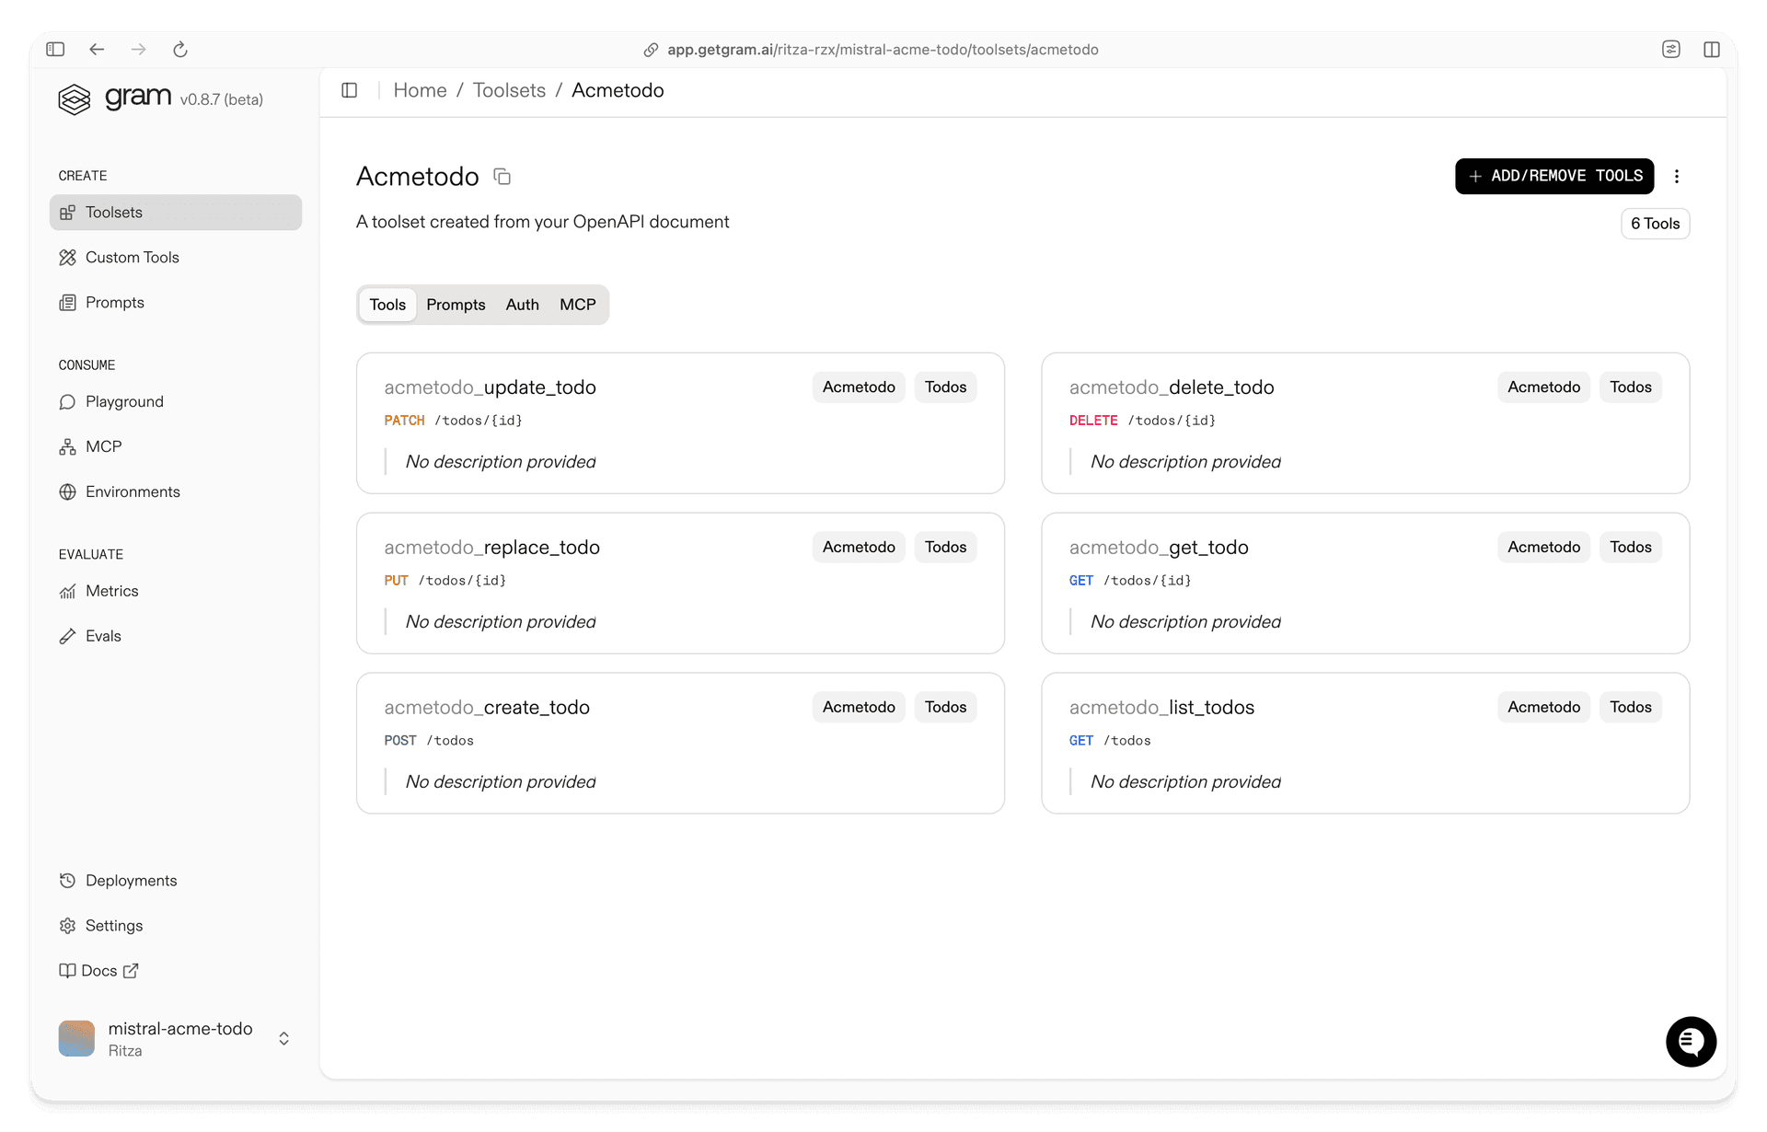Open Settings from the sidebar
This screenshot has width=1767, height=1132.
(114, 925)
